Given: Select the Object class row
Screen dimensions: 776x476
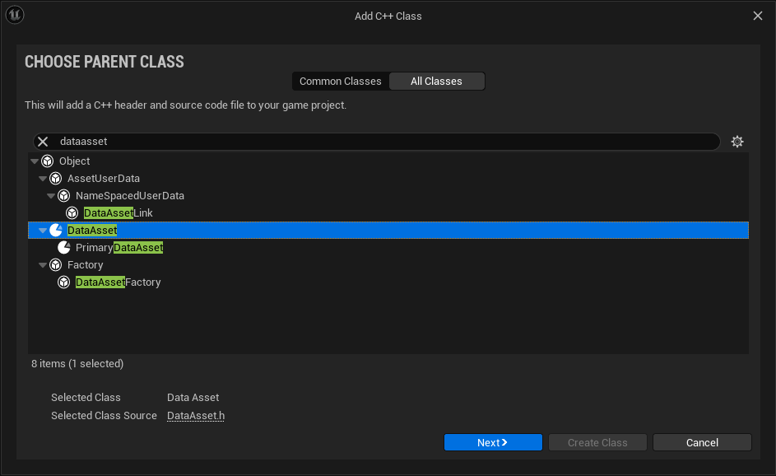Looking at the screenshot, I should pyautogui.click(x=388, y=161).
